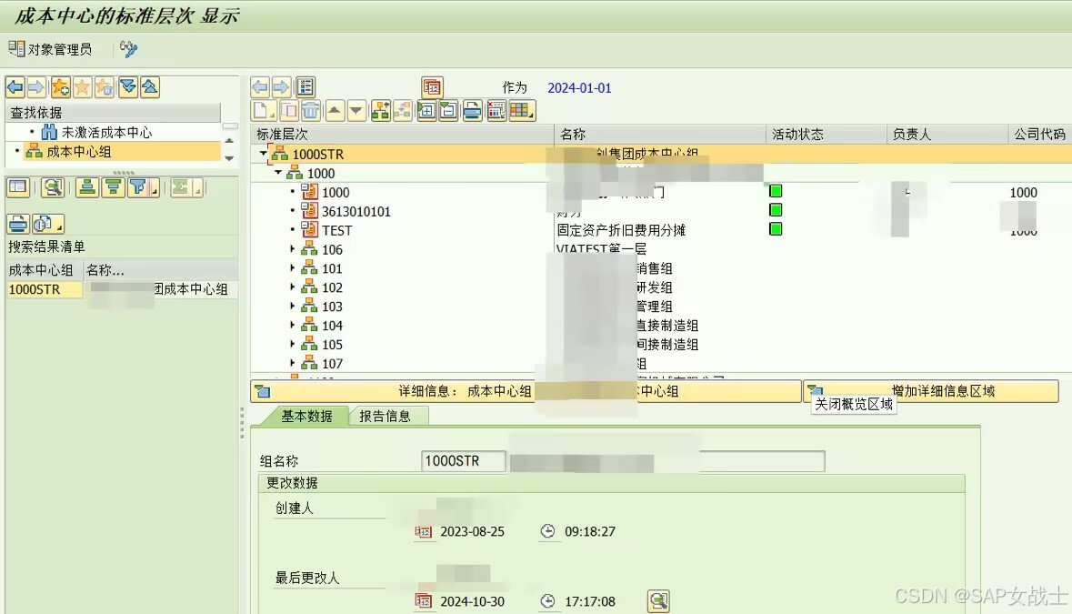Sort results ascending
Viewport: 1072px width, 614px height.
(x=87, y=187)
